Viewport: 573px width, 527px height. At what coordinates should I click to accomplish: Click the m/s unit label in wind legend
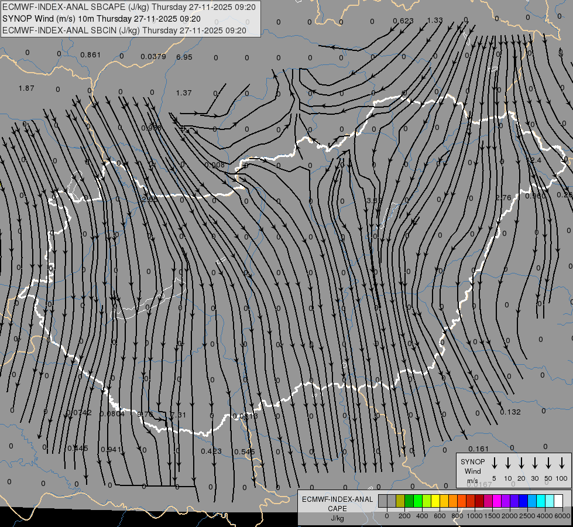(x=472, y=481)
